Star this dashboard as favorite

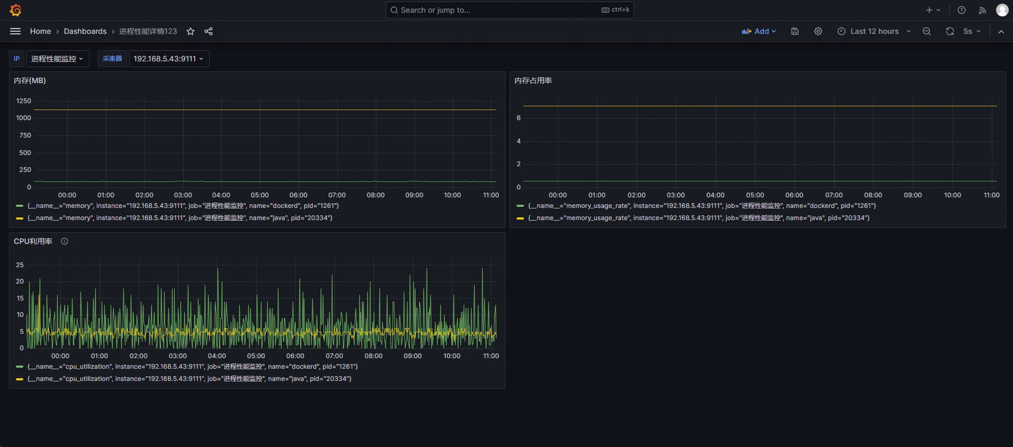tap(191, 31)
